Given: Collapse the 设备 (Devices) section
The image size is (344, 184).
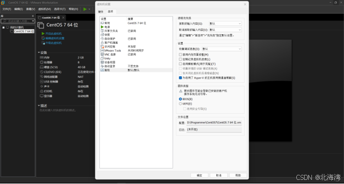Looking at the screenshot, I should (x=39, y=53).
